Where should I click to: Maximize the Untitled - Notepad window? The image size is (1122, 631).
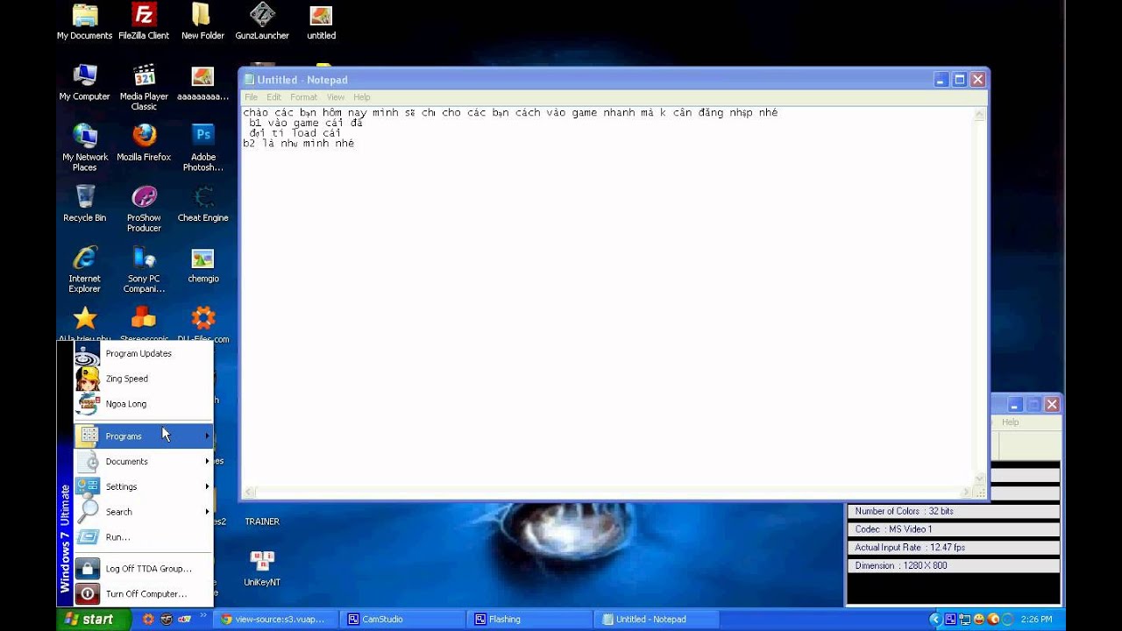click(959, 80)
